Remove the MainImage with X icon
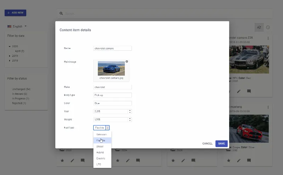The image size is (283, 175). (127, 61)
